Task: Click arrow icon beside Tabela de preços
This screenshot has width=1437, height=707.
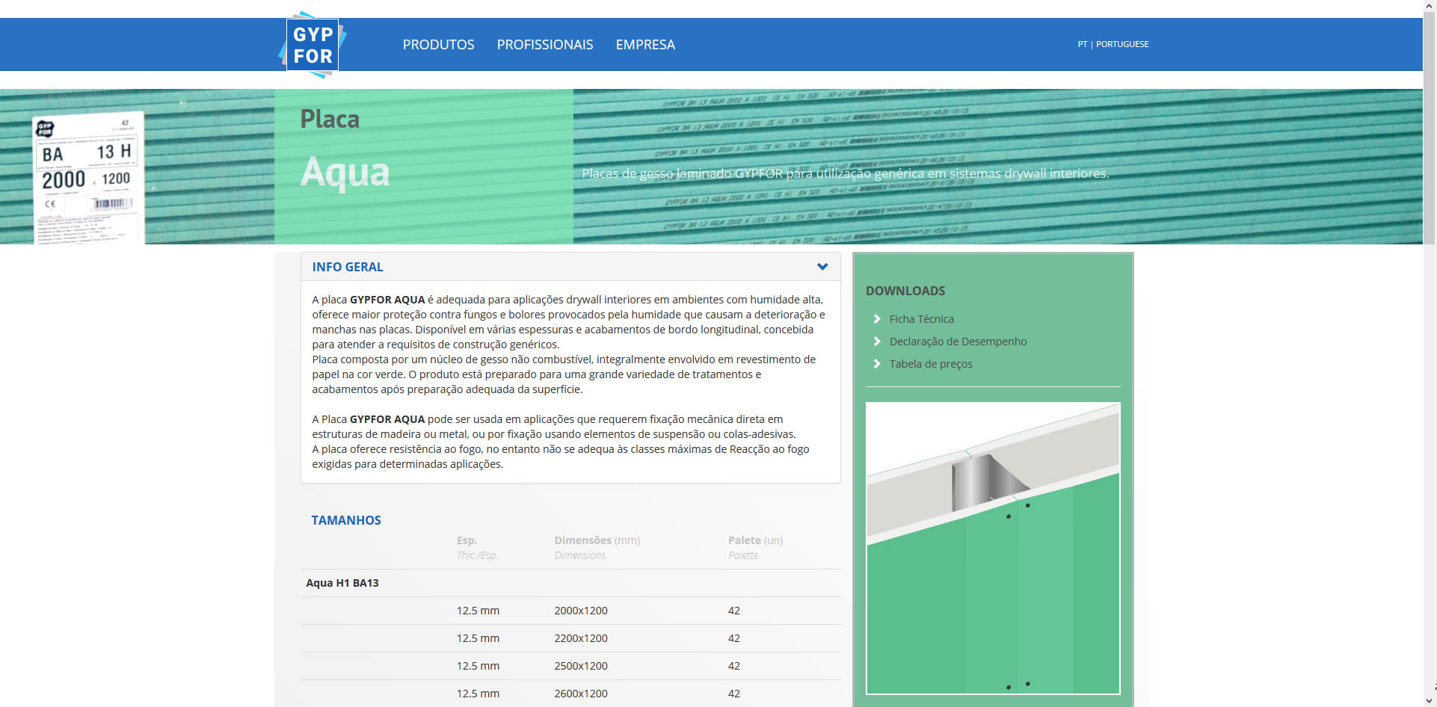Action: [877, 364]
